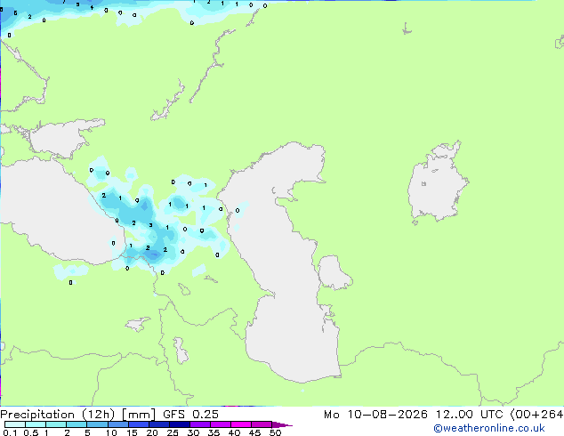Pick the 15–20 mm legend swatch
The height and width of the screenshot is (436, 564).
(x=138, y=424)
